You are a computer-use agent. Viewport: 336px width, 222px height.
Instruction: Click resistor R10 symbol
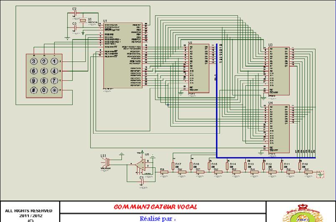300,166
